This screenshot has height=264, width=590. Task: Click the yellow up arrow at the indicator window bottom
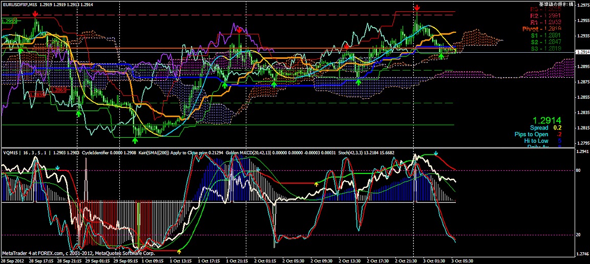pos(179,251)
